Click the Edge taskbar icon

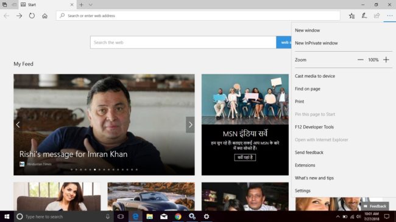tap(135, 217)
